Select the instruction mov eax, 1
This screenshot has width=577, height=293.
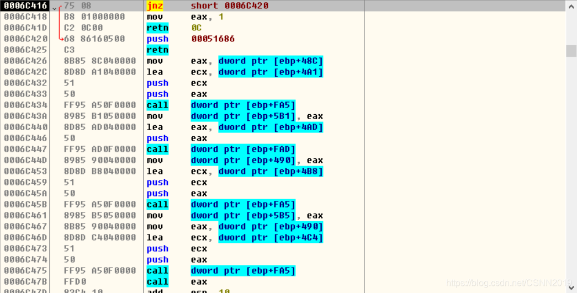[x=185, y=17]
